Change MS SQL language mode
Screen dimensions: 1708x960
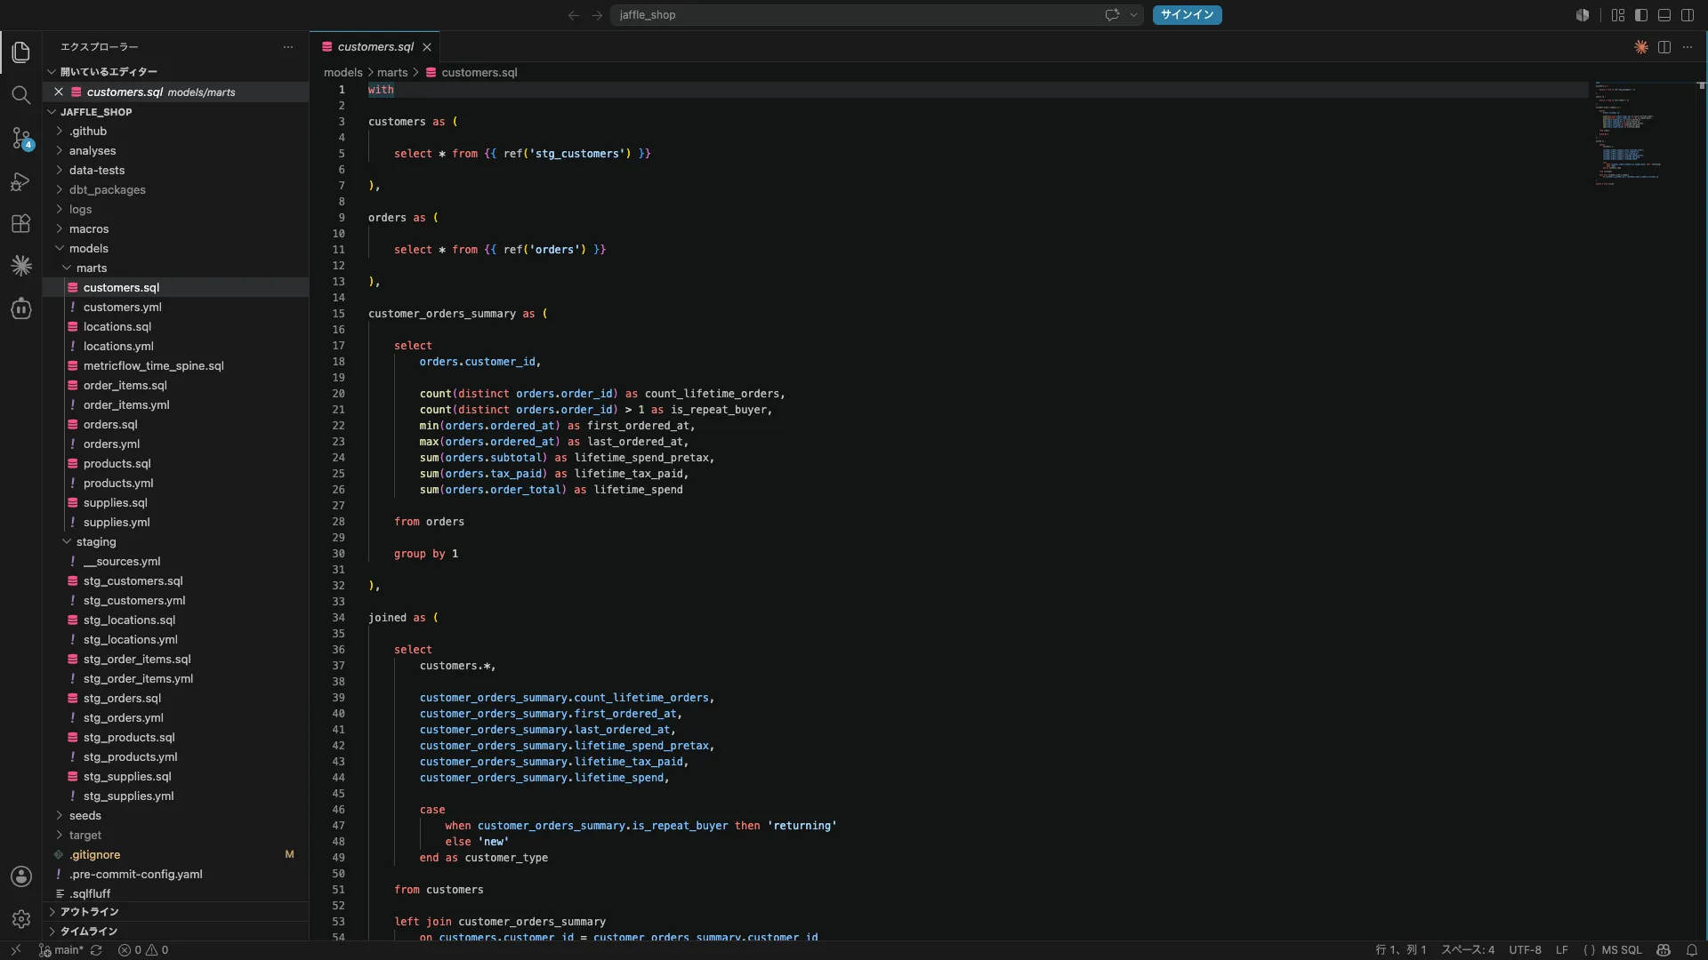click(x=1621, y=950)
